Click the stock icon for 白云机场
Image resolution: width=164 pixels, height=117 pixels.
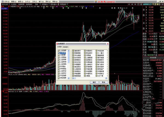tap(73, 58)
